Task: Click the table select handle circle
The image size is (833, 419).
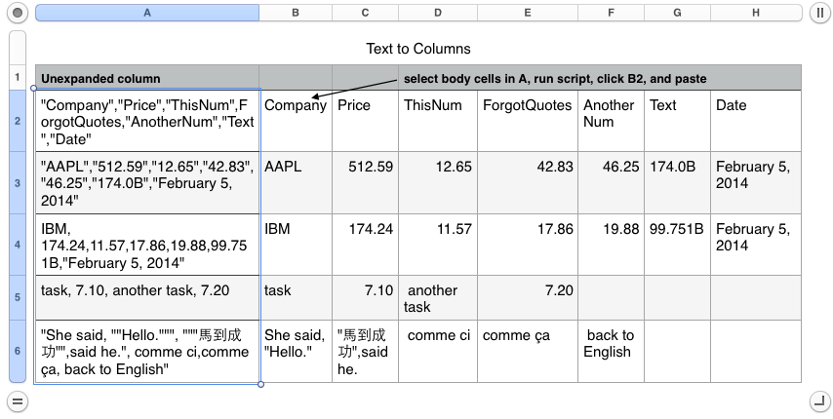Action: point(17,13)
